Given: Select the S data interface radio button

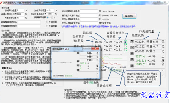Looking at the screenshot, I should point(48,17).
